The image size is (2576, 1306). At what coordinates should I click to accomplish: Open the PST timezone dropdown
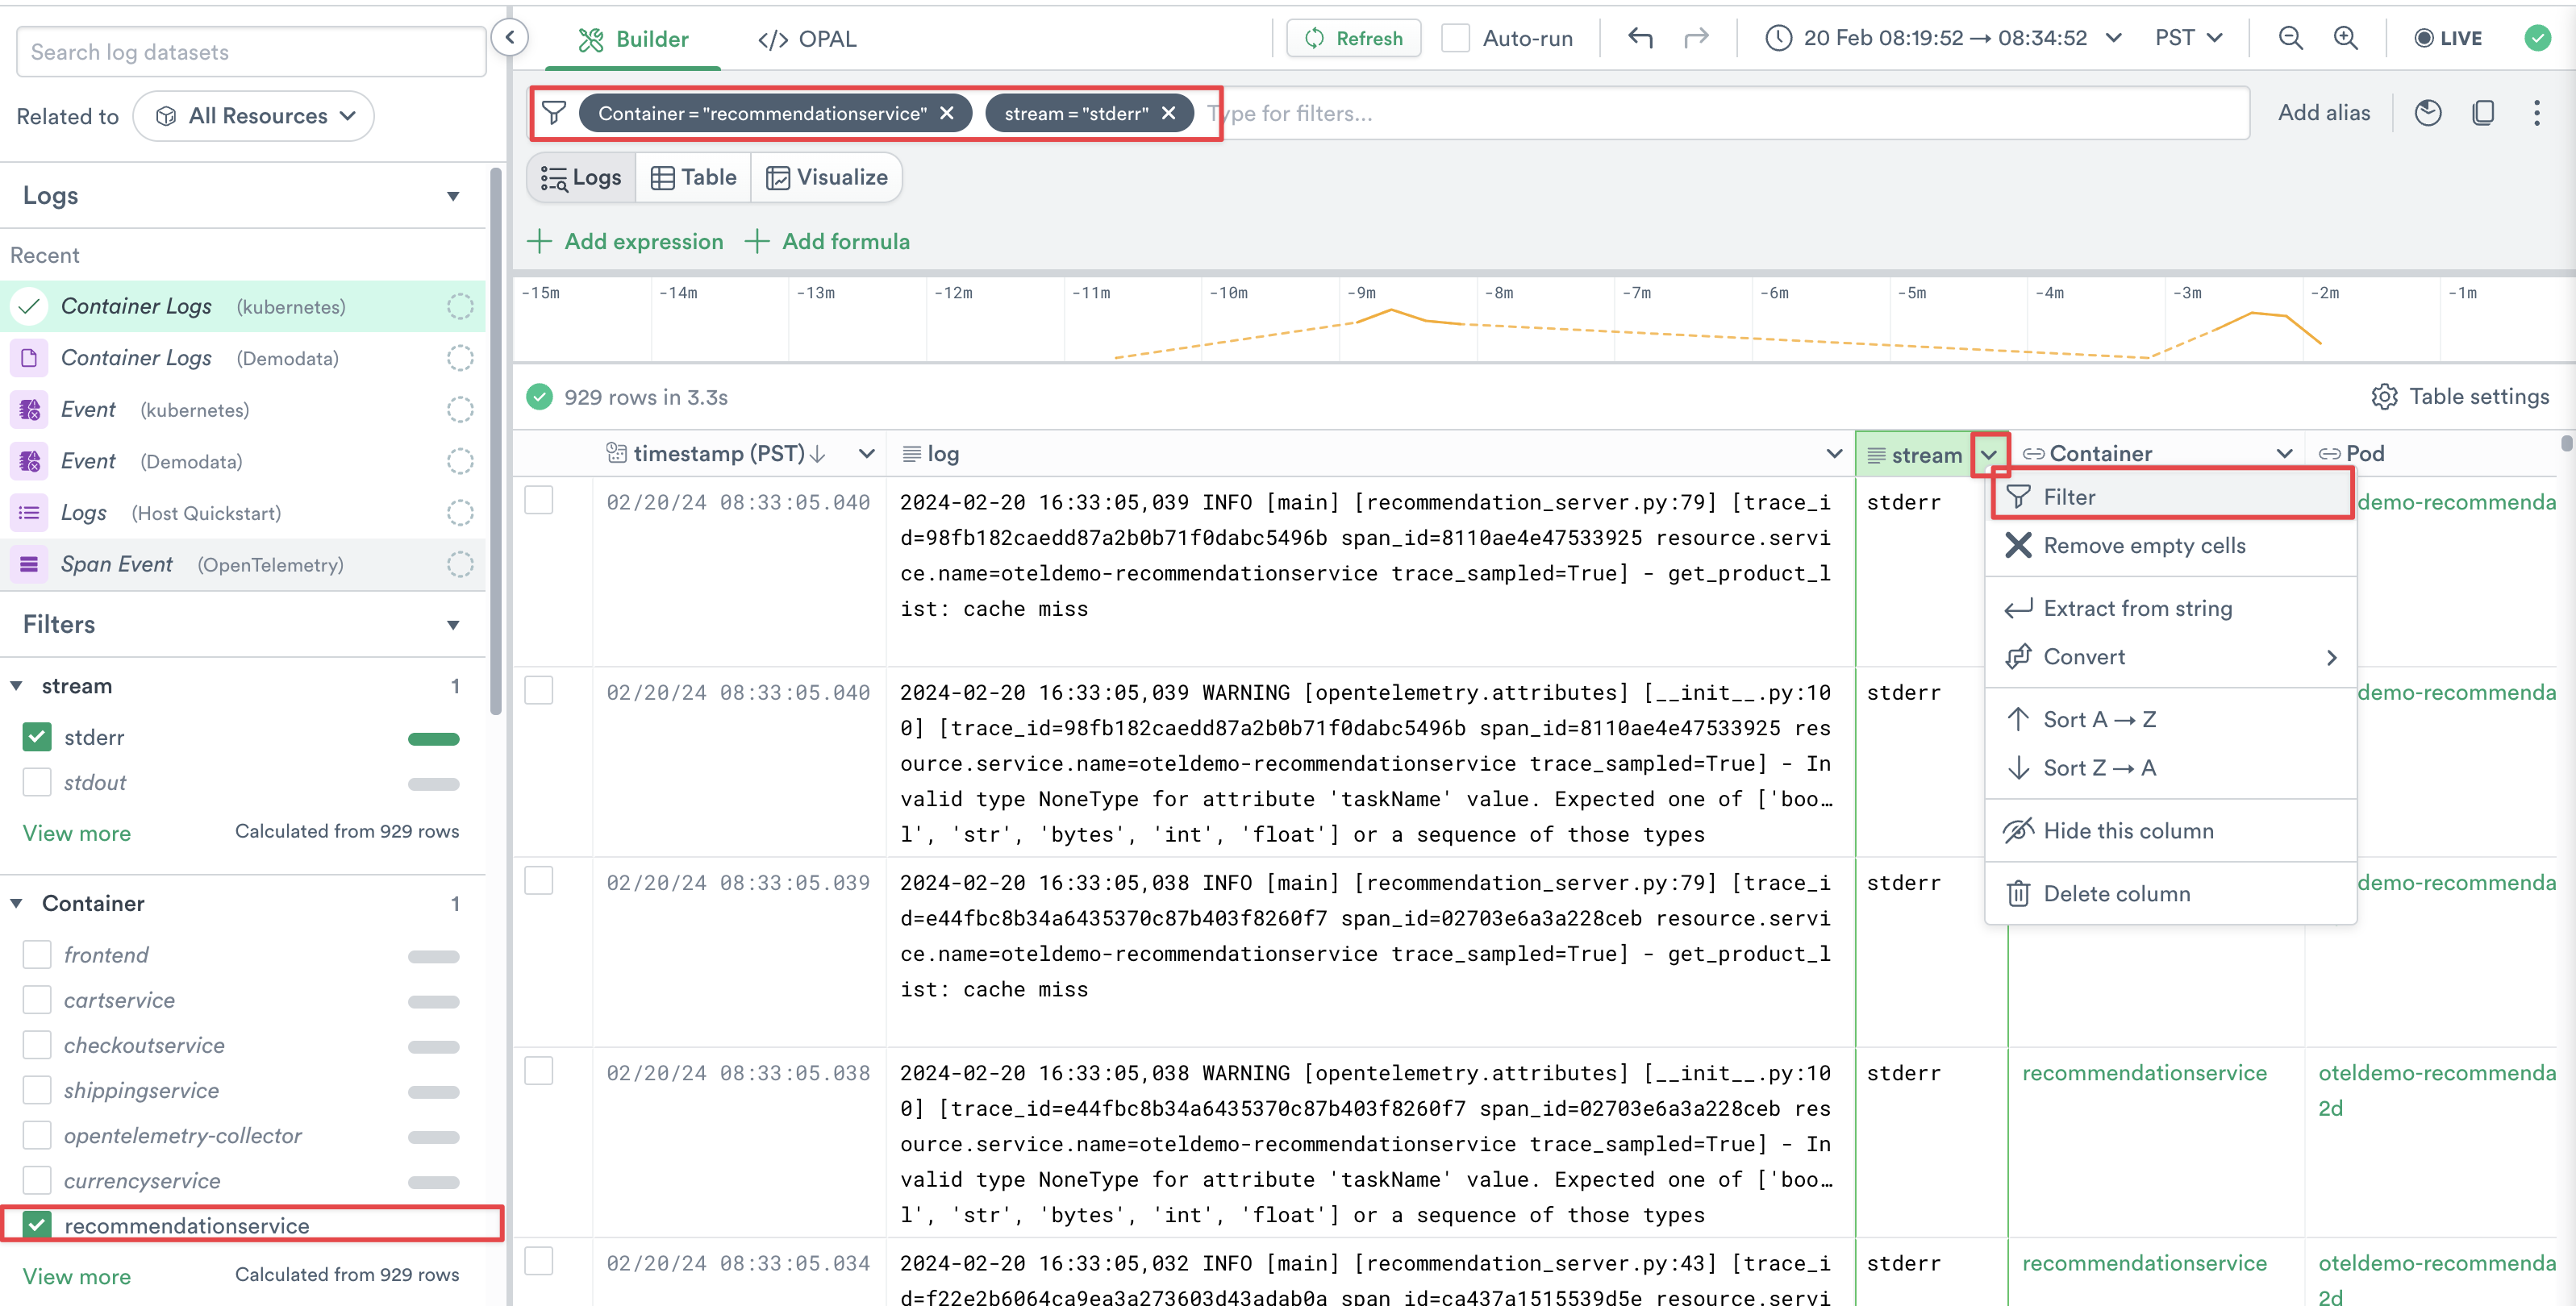click(x=2188, y=38)
